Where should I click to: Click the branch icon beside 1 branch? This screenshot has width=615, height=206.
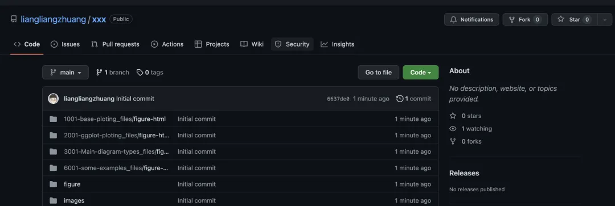tap(99, 72)
